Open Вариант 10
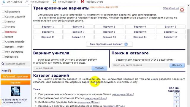This screenshot has height=107, width=190. pyautogui.click(x=171, y=32)
